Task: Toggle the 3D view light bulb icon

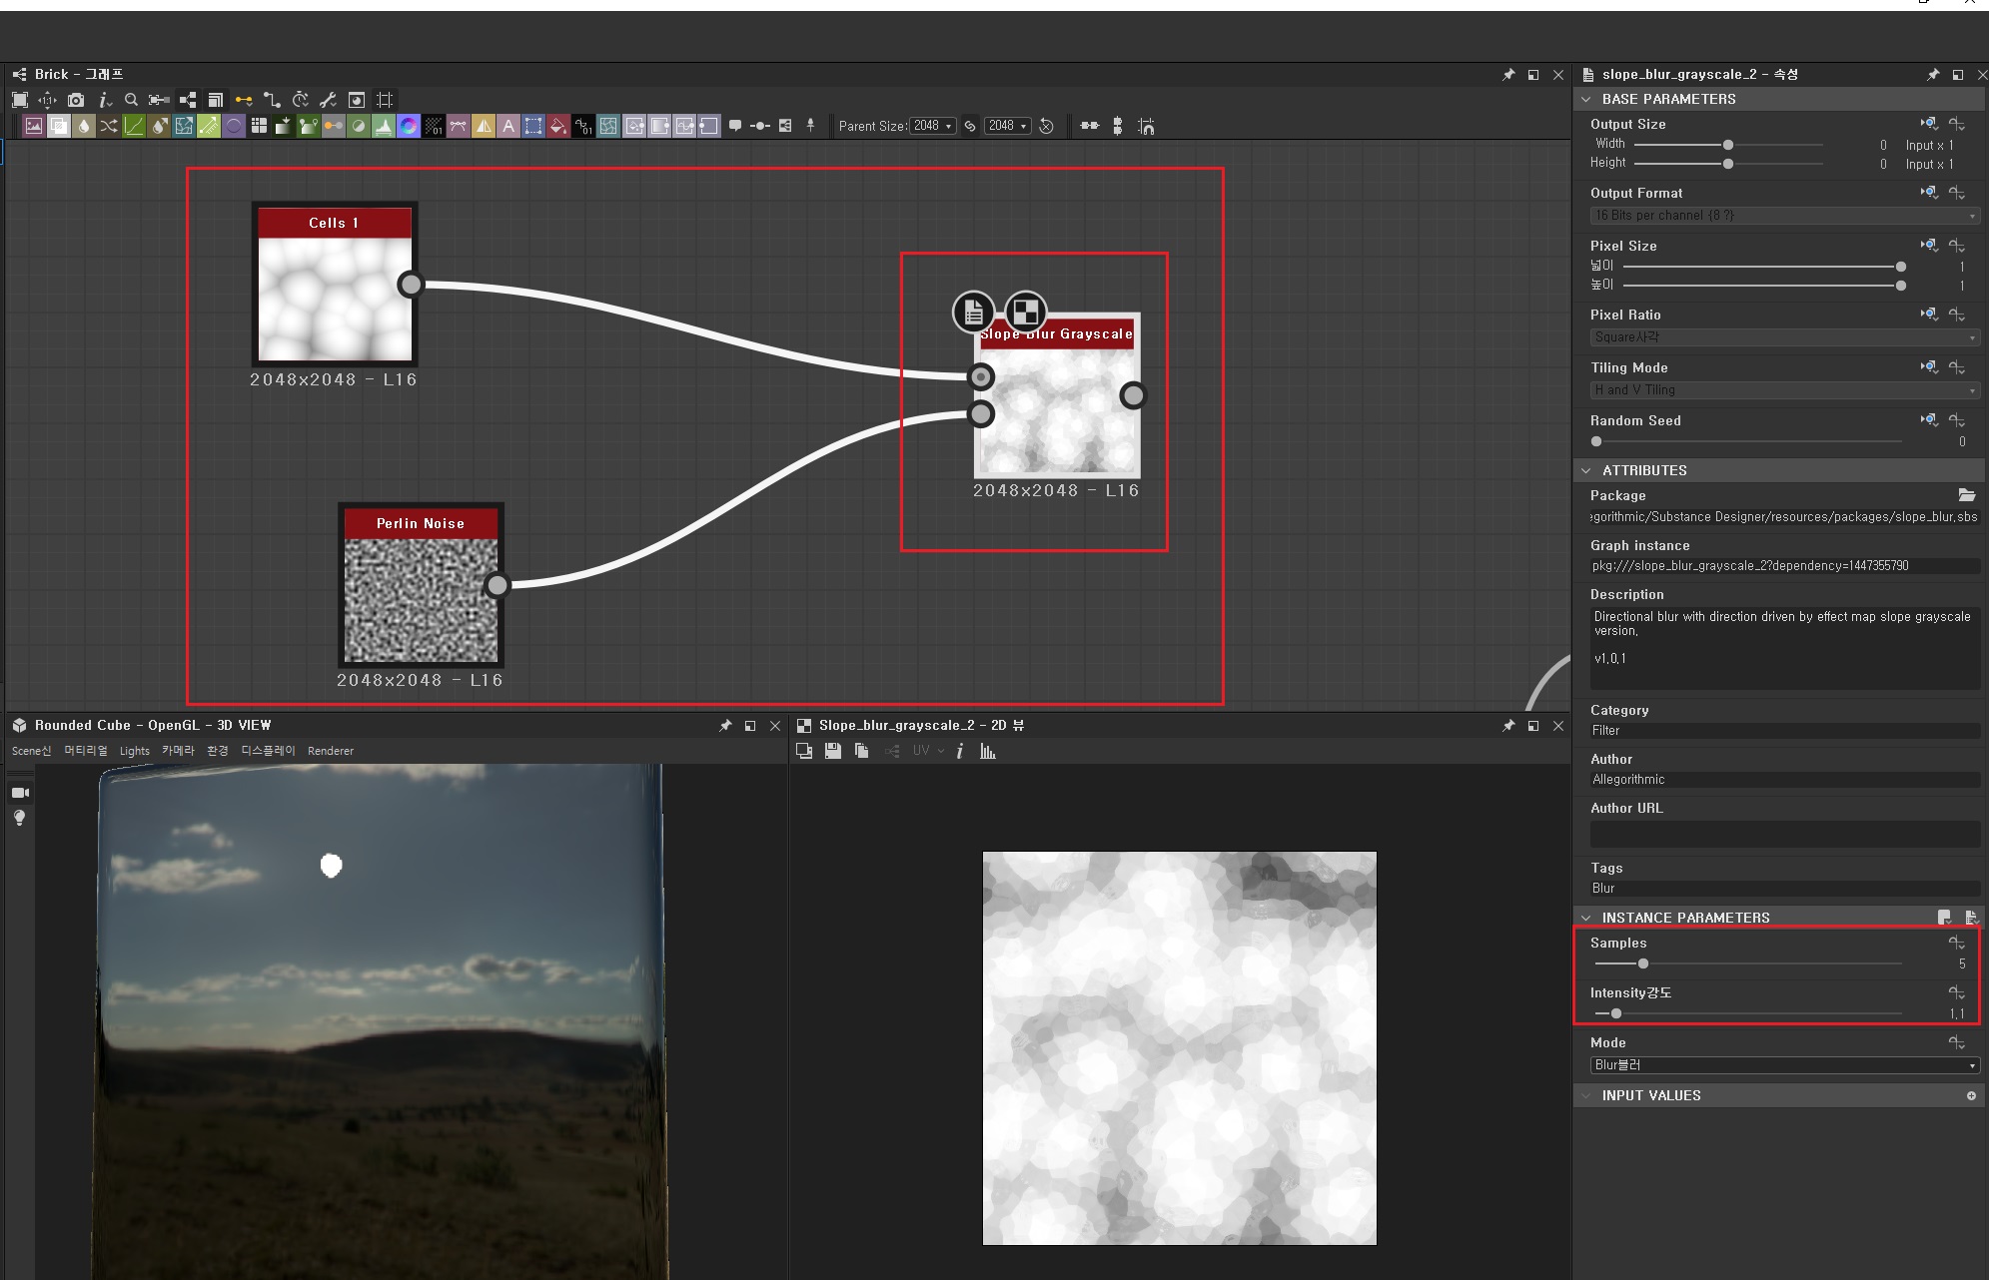Action: click(x=20, y=818)
